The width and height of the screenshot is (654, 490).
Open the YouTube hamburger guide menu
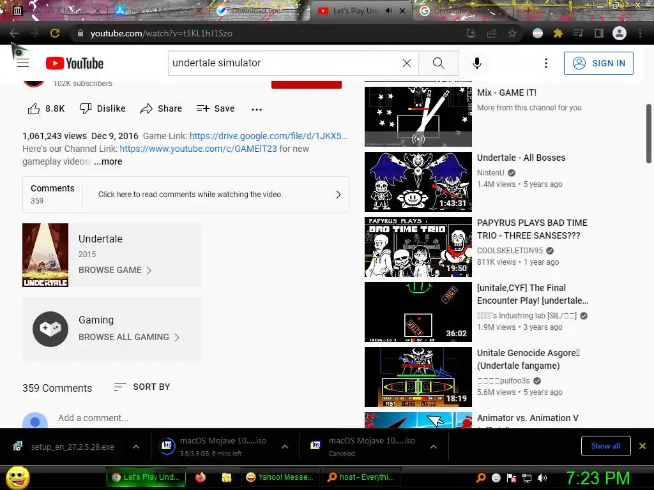(x=23, y=63)
